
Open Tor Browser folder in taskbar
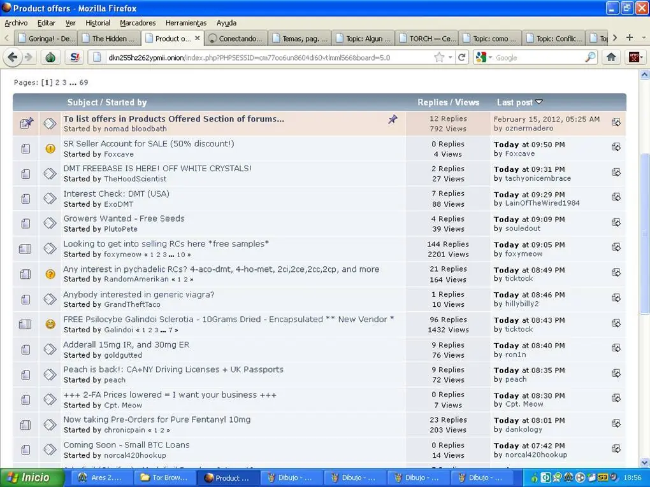click(x=164, y=477)
